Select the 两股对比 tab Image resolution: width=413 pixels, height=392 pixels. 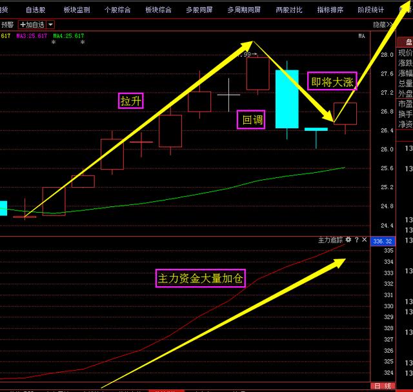coord(288,10)
